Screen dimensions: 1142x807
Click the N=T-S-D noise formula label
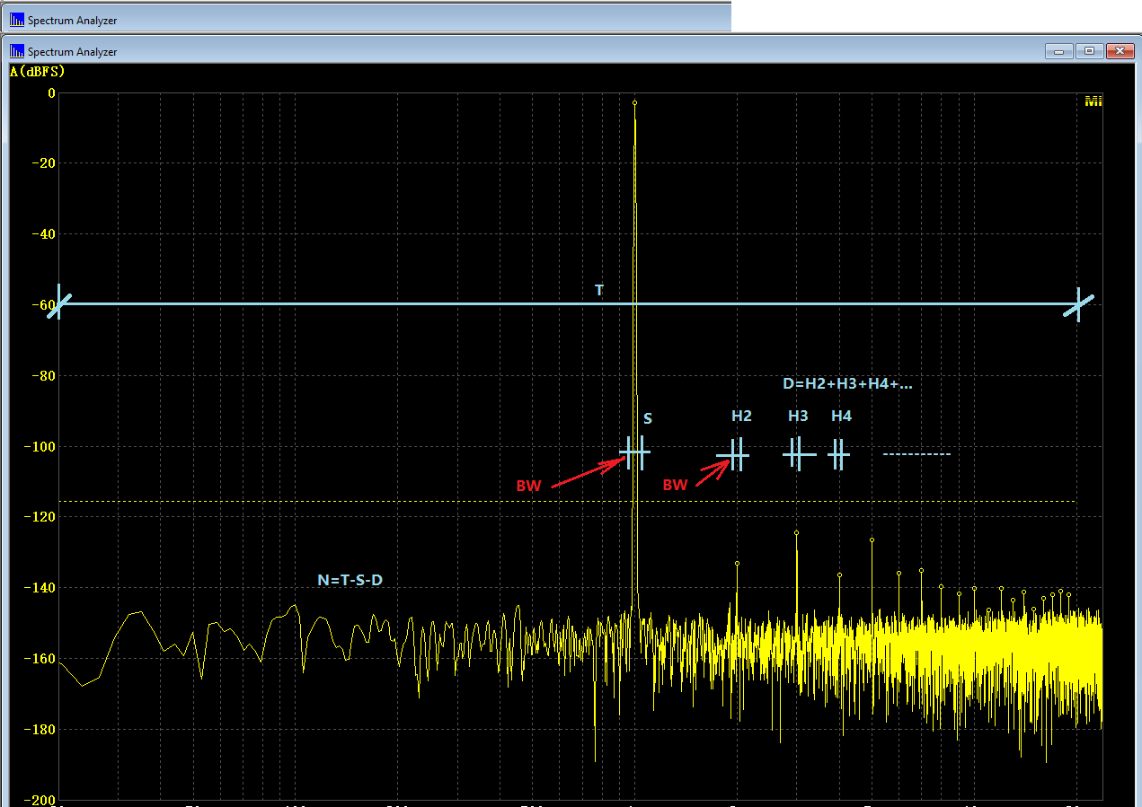point(350,580)
